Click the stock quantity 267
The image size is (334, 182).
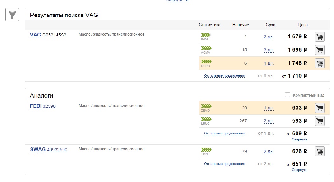tap(243, 121)
